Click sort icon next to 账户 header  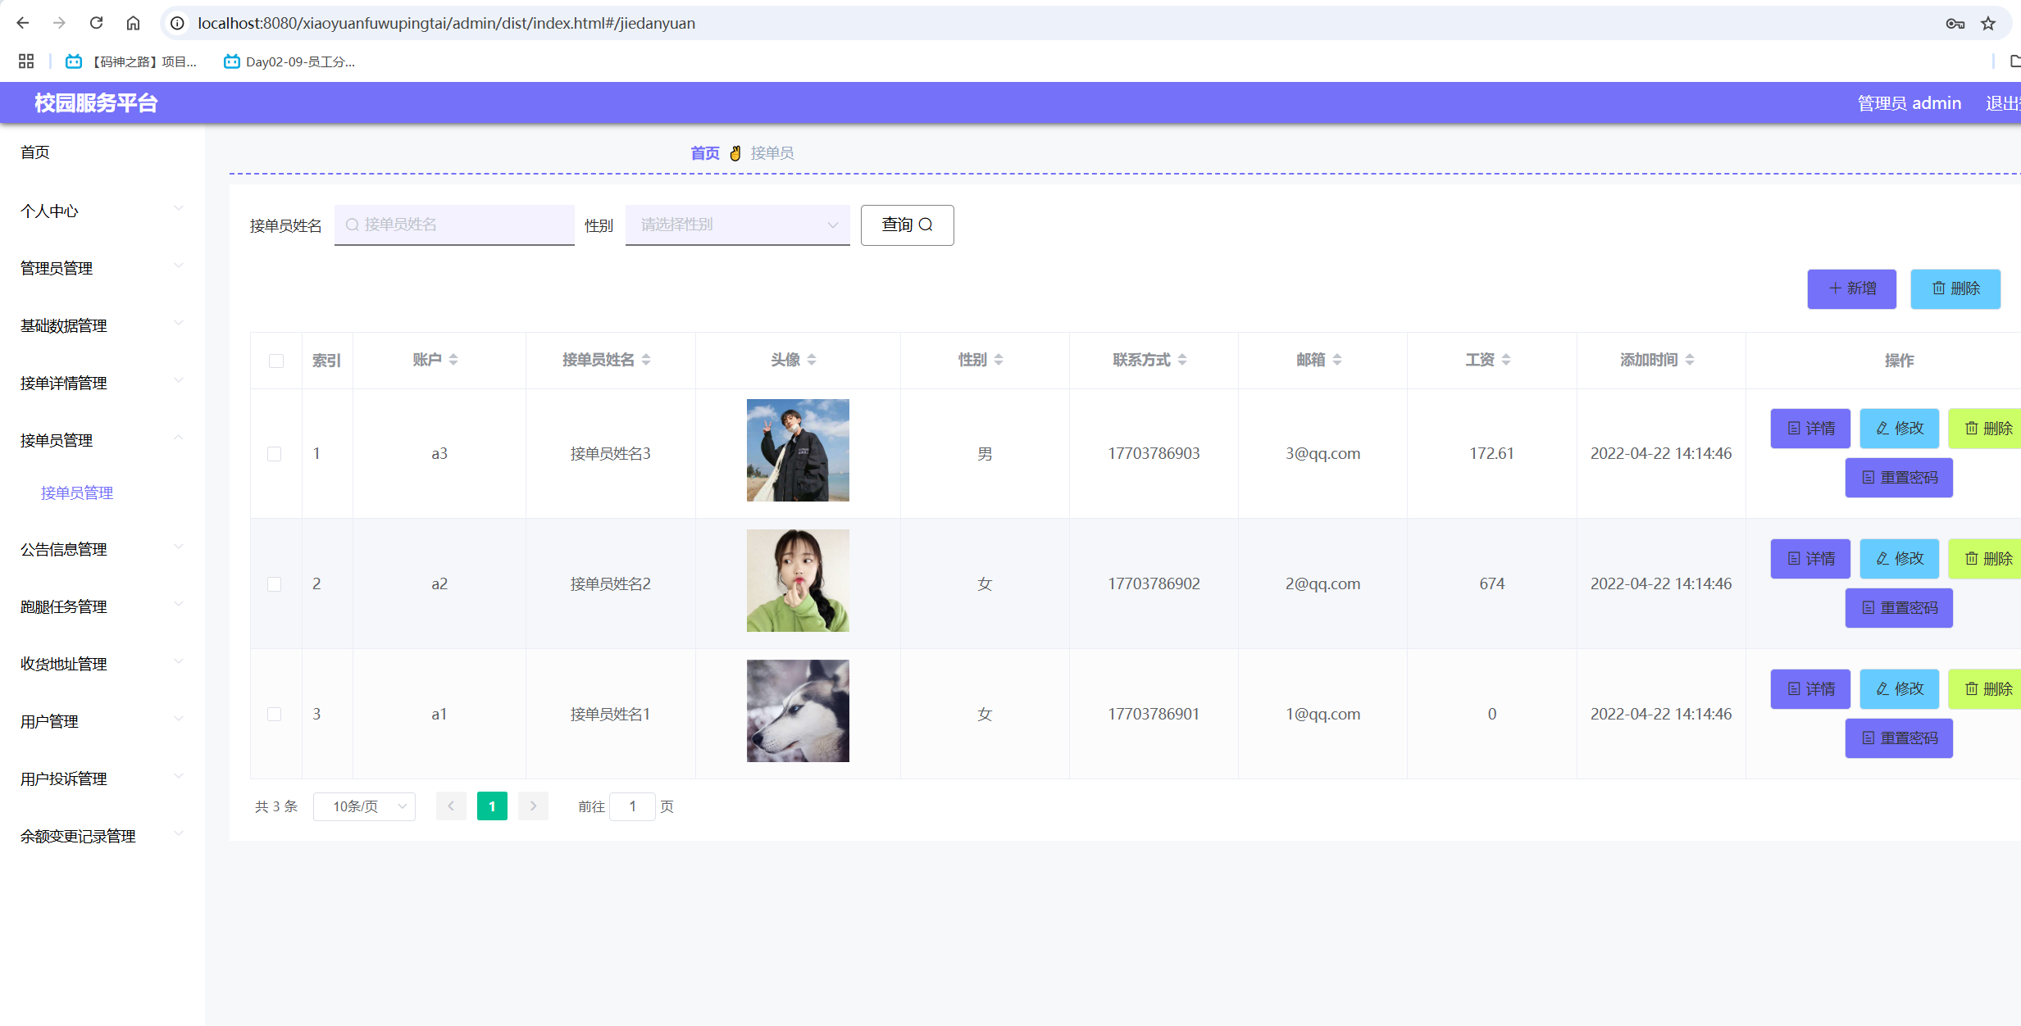tap(453, 360)
